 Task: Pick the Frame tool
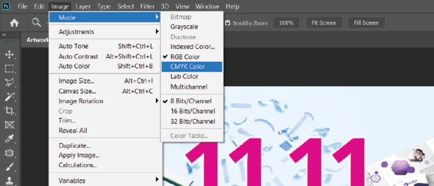point(9,125)
